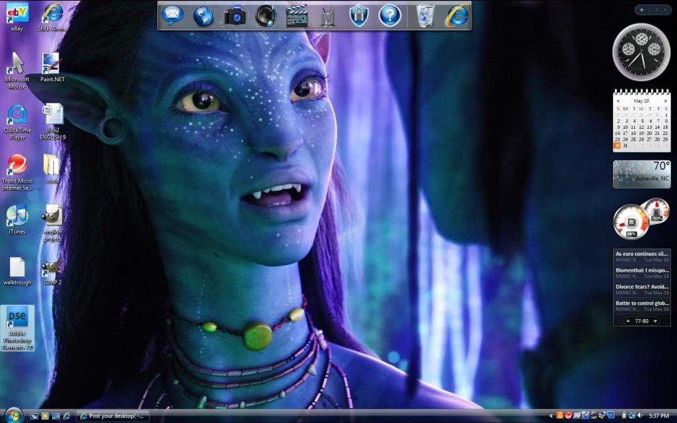The image size is (677, 423).
Task: Open the 'As euro continues sli...' headline
Action: (641, 254)
